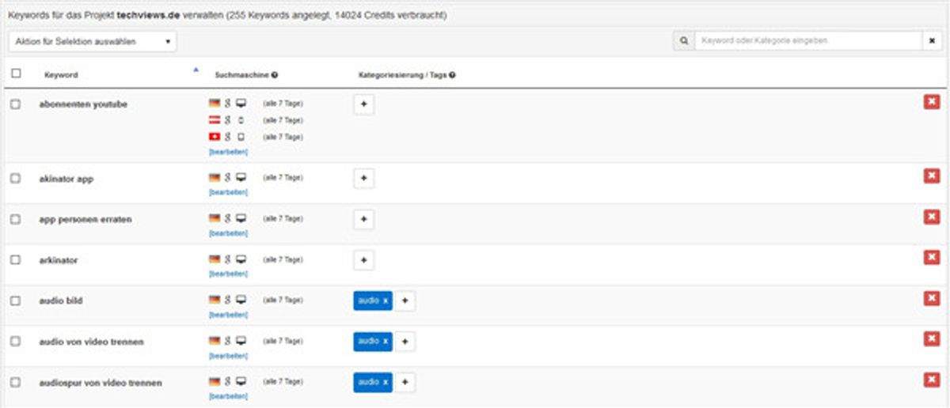Delete the 'akinator app' keyword row
The height and width of the screenshot is (408, 950).
coord(932,176)
